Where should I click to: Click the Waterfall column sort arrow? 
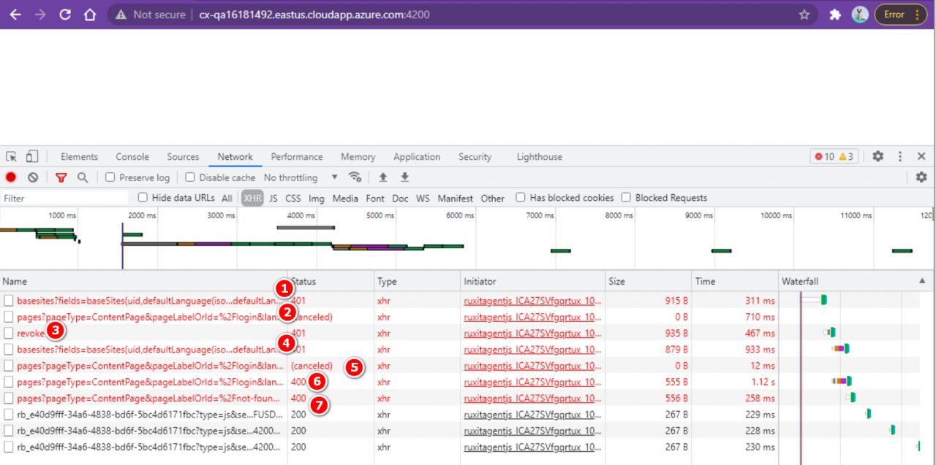point(922,281)
